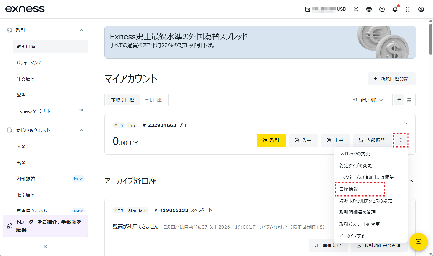Toggle light theme sun icon
The image size is (433, 256).
(356, 9)
